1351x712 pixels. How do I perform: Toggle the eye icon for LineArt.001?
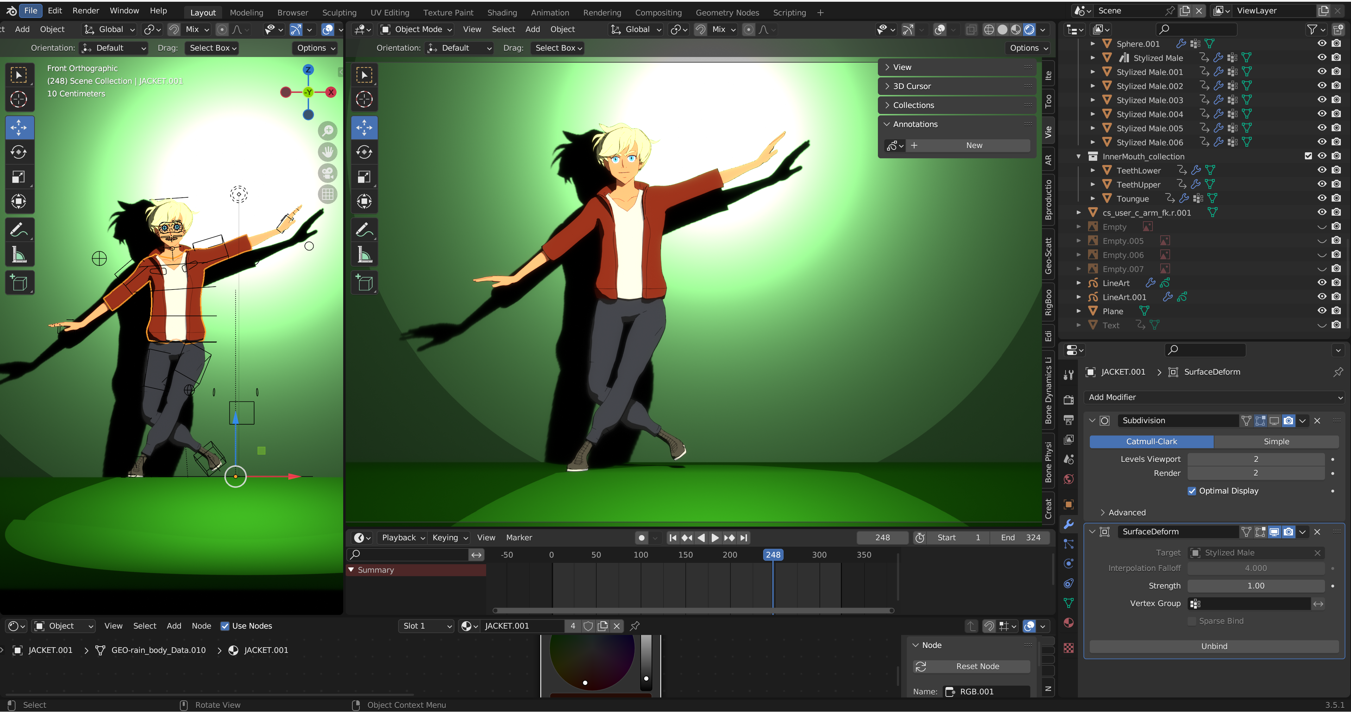click(1322, 297)
